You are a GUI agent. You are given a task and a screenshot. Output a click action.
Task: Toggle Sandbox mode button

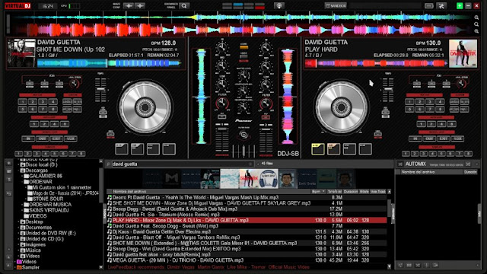tap(336, 6)
